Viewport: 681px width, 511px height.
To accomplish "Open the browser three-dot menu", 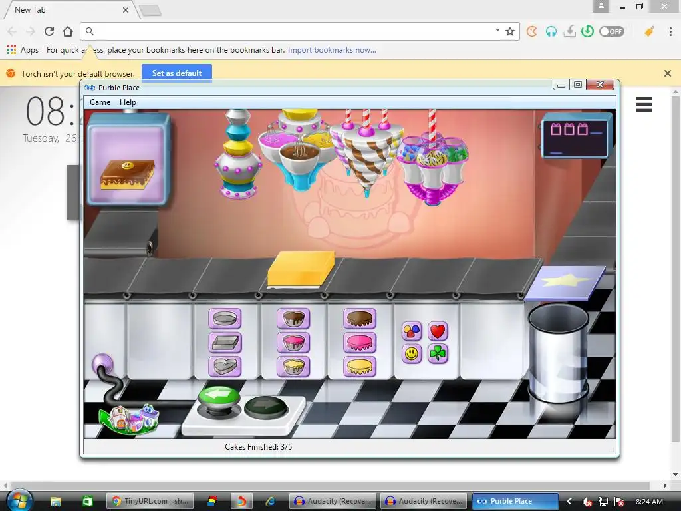I will point(671,31).
